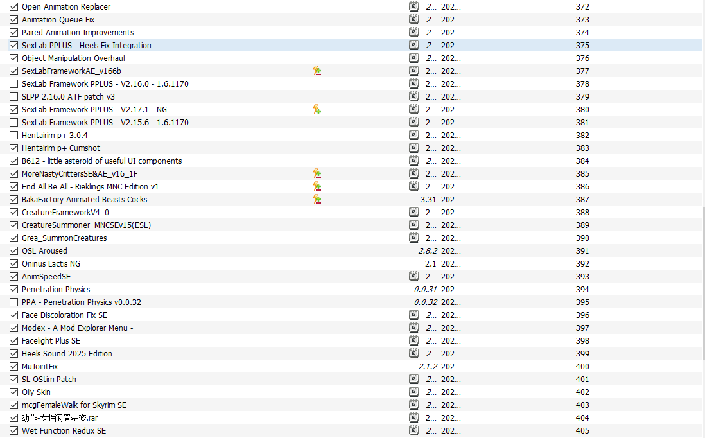Select the BakaFactory Animated Beasts Cocks name
This screenshot has height=438, width=705.
point(85,199)
